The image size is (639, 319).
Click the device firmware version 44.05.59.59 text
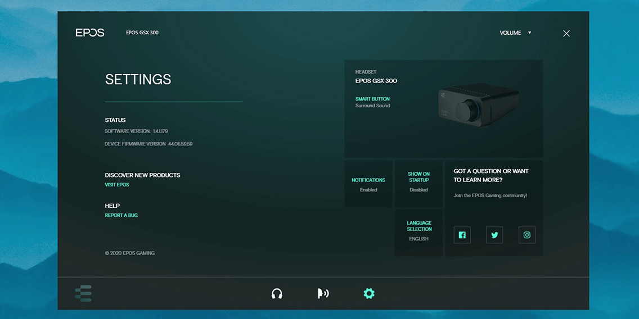pyautogui.click(x=148, y=144)
